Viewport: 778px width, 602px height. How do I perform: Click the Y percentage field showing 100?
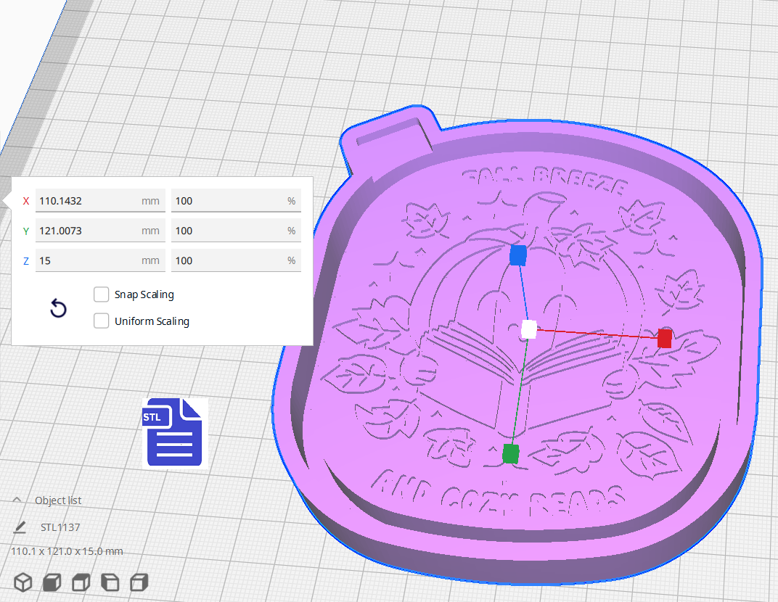tap(235, 230)
